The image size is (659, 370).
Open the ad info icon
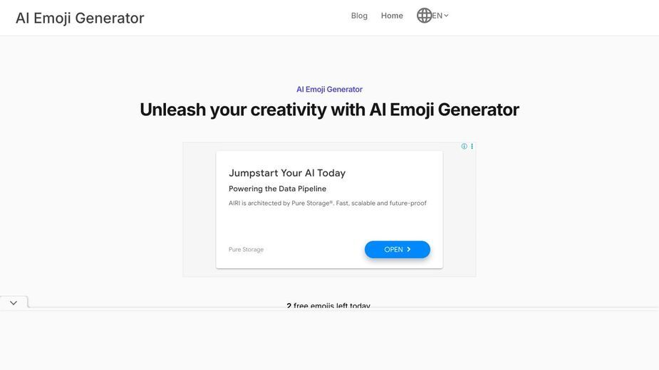[464, 146]
